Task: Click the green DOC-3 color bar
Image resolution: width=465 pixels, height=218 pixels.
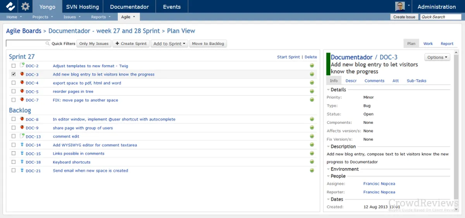Action: tap(328, 64)
